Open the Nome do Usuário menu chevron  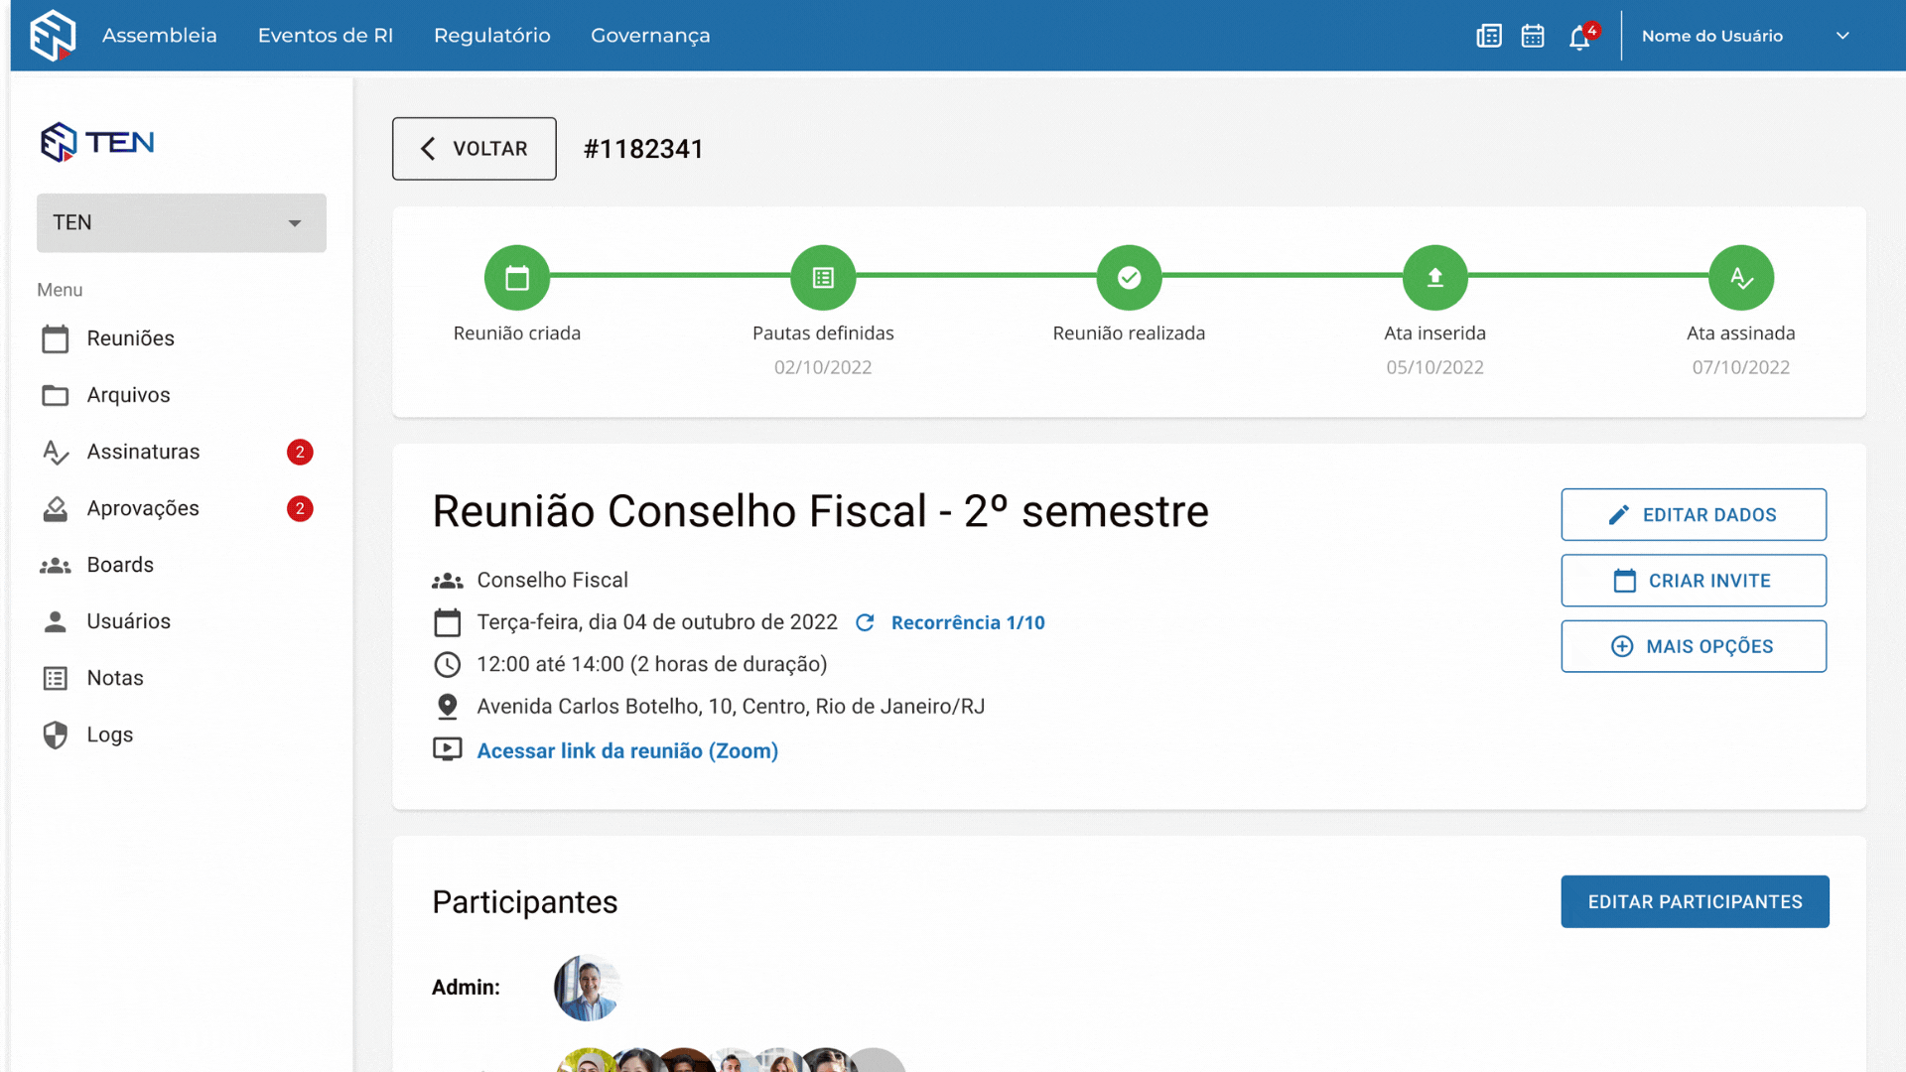1842,36
